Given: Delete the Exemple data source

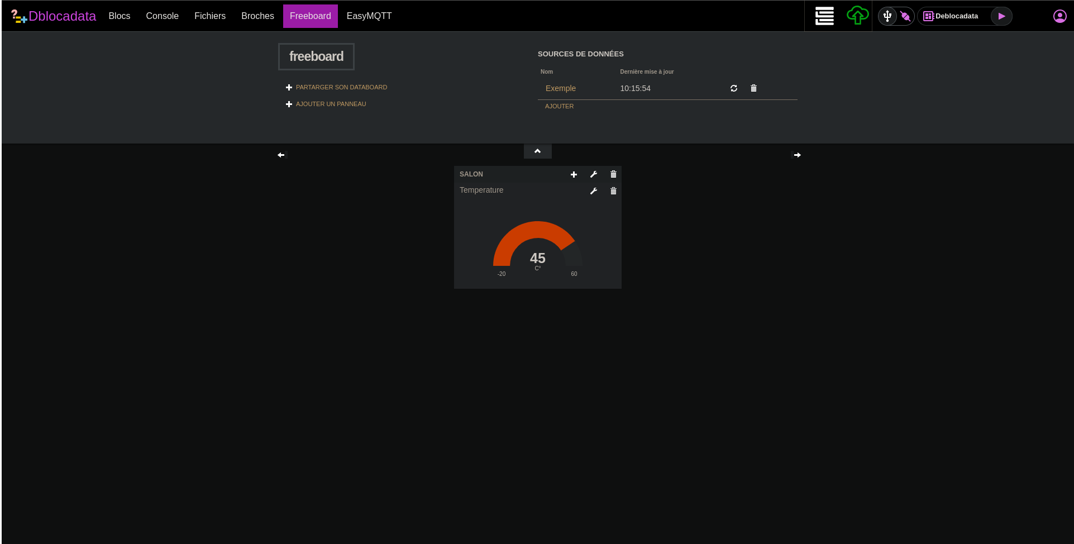Looking at the screenshot, I should click(x=753, y=88).
